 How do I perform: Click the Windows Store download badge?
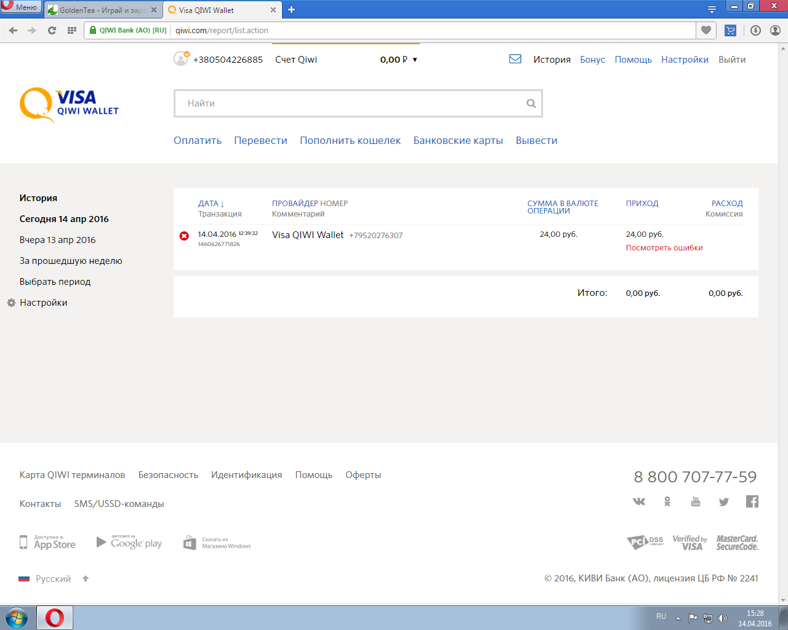[x=217, y=543]
